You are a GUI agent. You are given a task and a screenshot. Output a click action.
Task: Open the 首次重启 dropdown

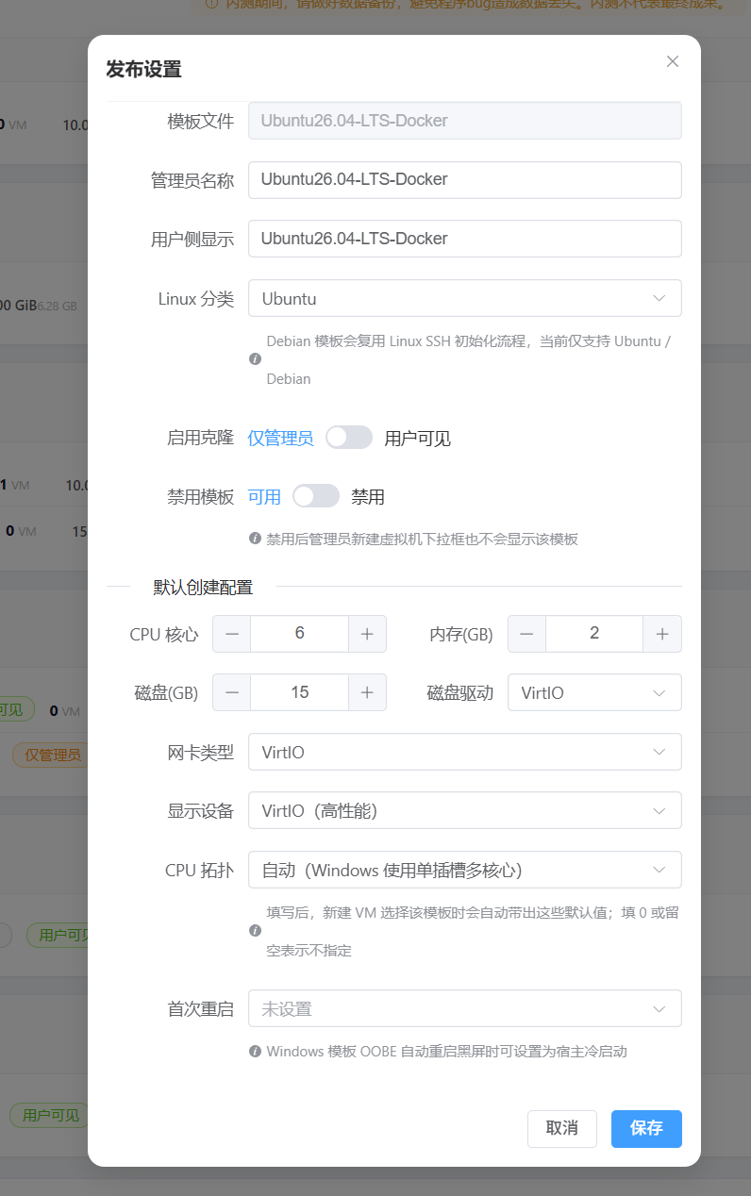(x=465, y=1008)
